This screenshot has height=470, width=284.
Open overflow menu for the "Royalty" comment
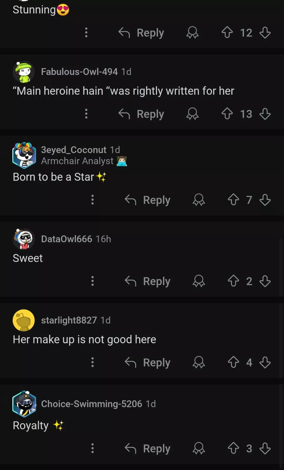tap(93, 448)
